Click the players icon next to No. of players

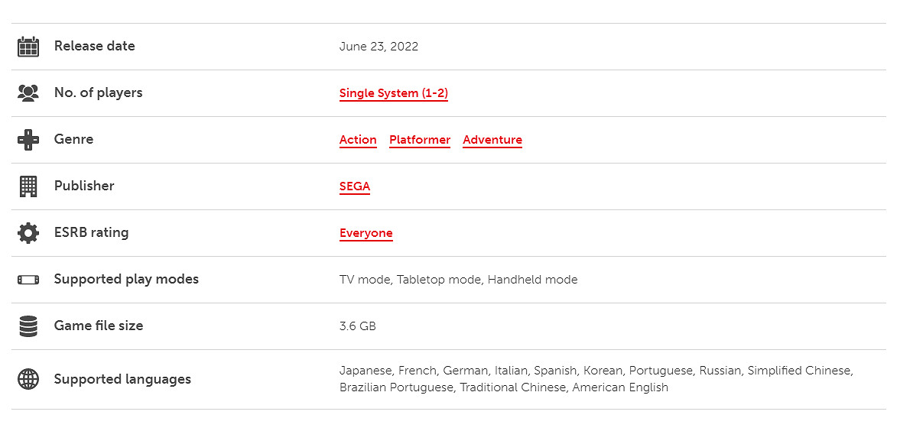(x=28, y=93)
